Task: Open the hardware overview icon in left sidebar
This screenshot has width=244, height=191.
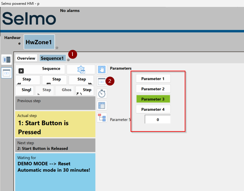Action: point(7,60)
